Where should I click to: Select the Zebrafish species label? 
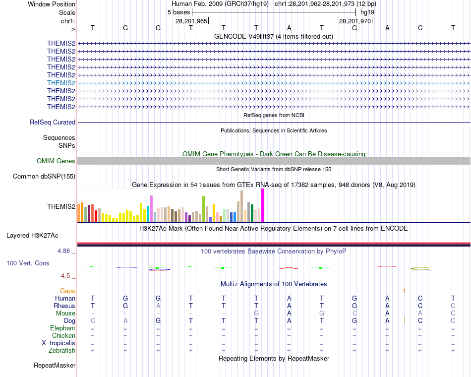click(x=62, y=351)
